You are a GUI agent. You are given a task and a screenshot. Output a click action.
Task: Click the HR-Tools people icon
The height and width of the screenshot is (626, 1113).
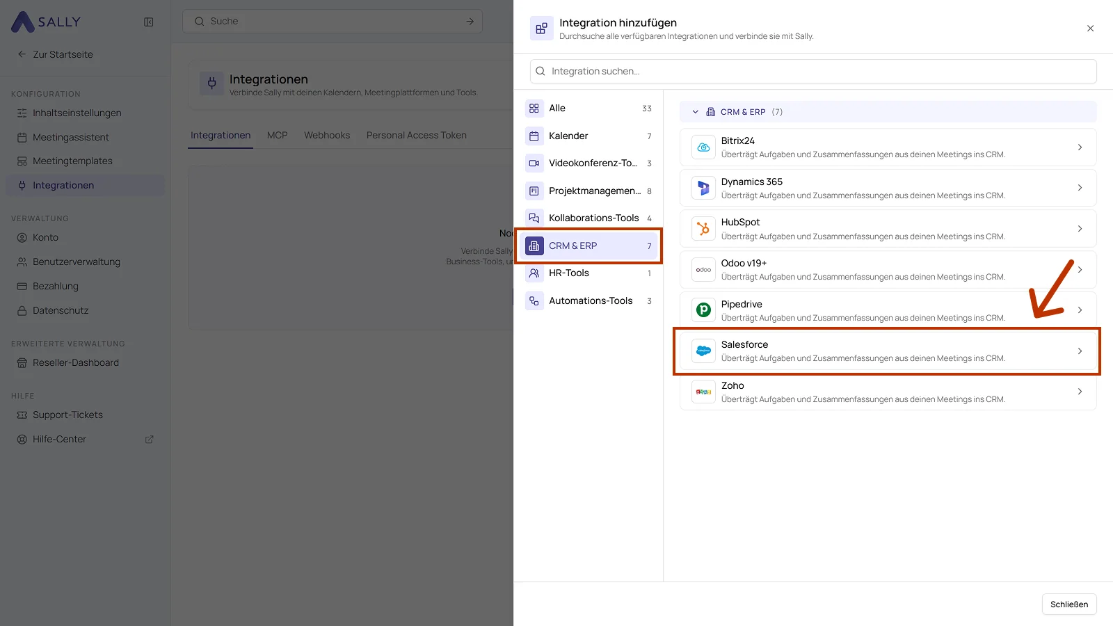pos(534,273)
